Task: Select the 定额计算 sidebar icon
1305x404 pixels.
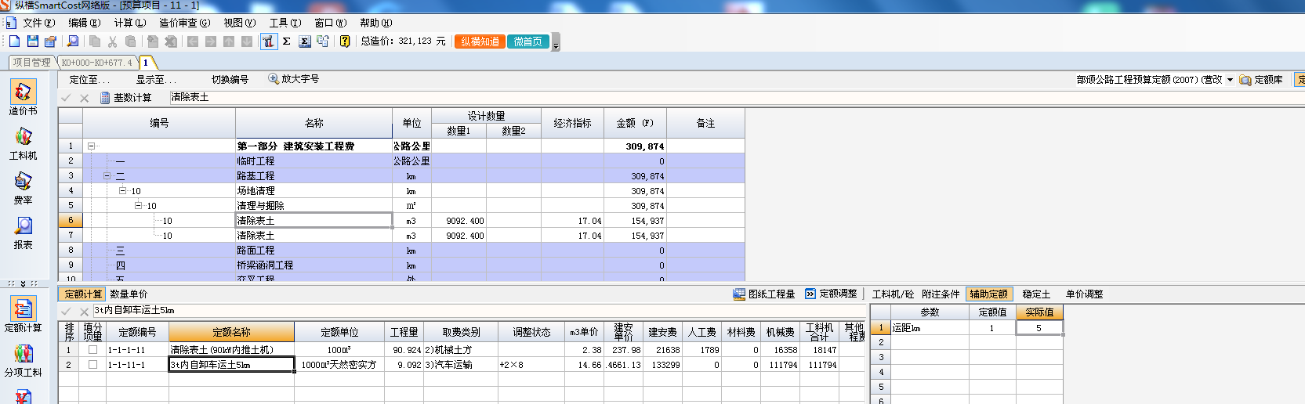Action: tap(24, 315)
